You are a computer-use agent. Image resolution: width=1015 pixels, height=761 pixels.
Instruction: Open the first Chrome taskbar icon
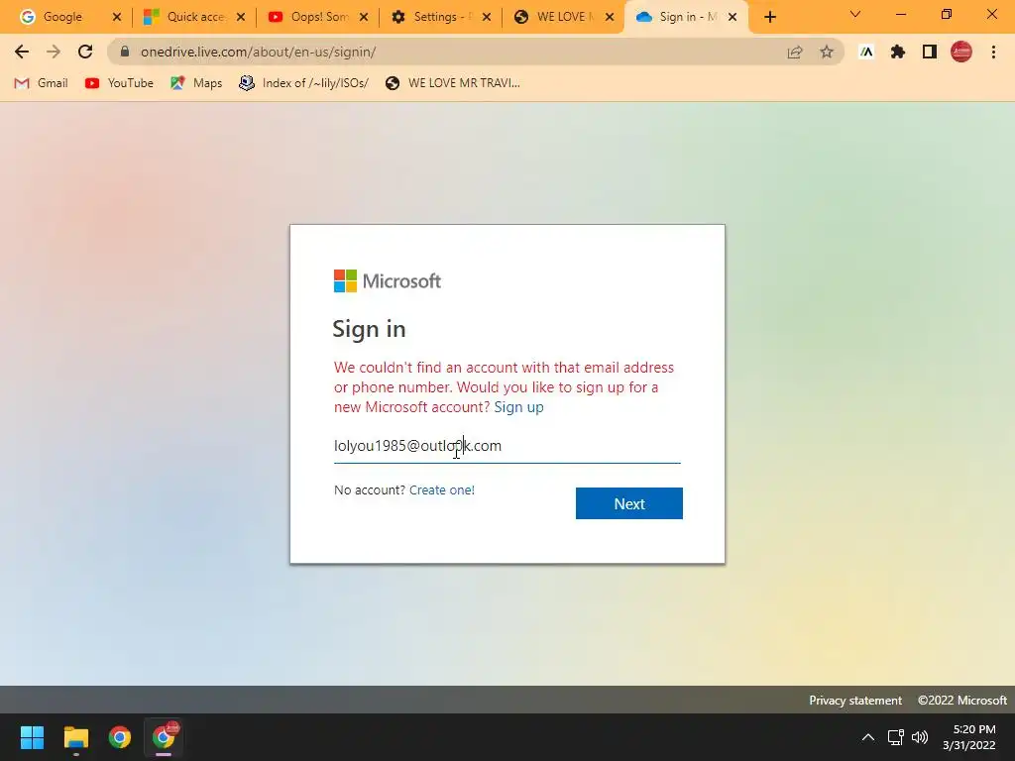(x=120, y=737)
